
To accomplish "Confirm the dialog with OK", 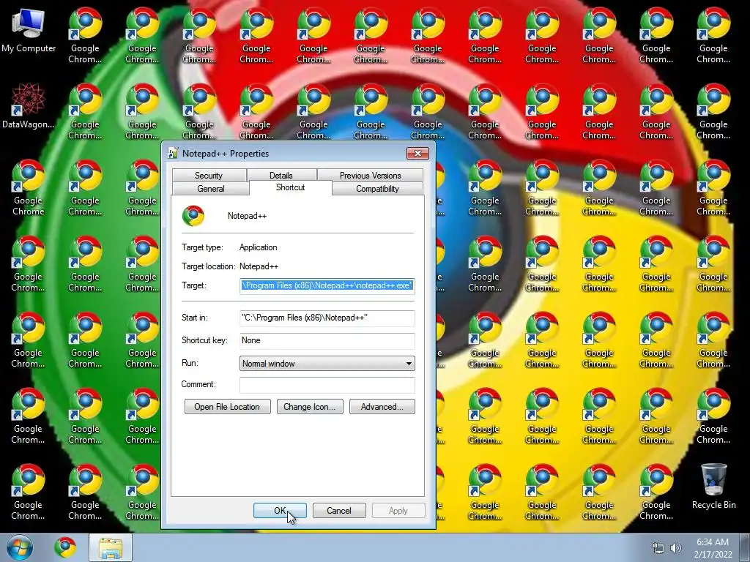I will point(280,510).
